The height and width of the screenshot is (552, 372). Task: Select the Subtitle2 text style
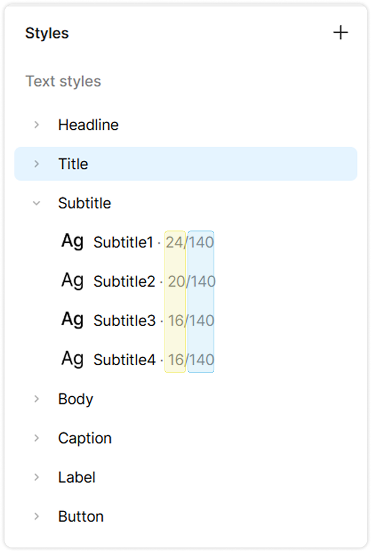pyautogui.click(x=124, y=281)
